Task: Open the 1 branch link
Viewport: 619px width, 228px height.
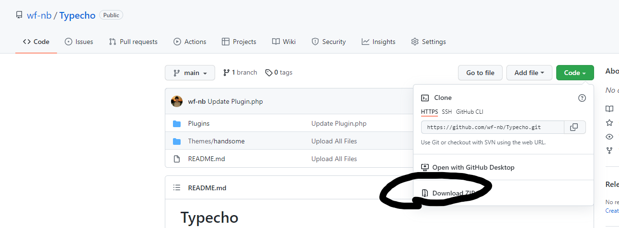Action: coord(240,73)
